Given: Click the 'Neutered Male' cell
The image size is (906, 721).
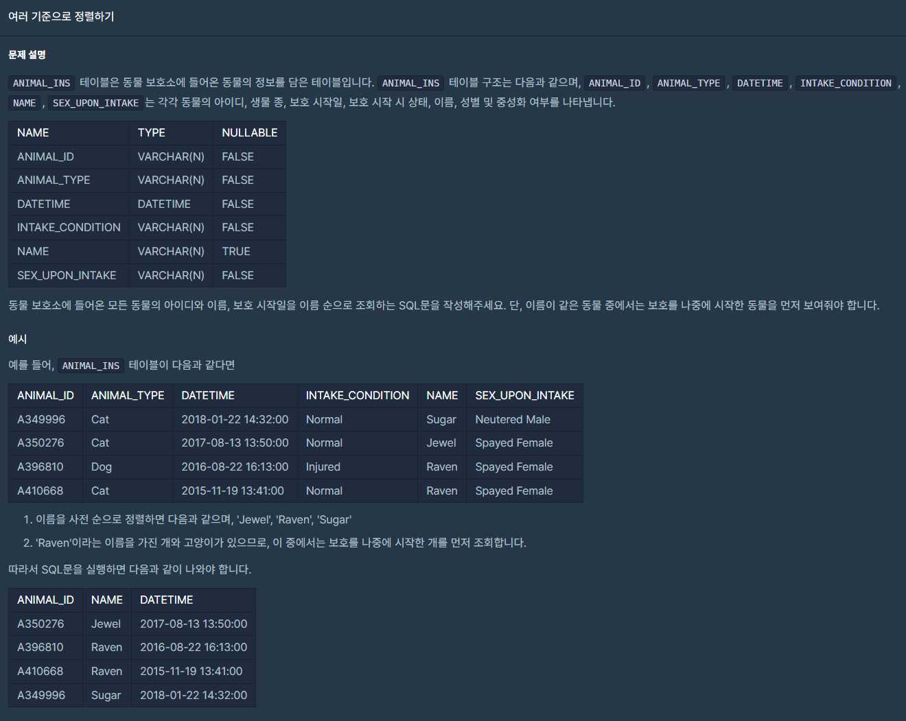Looking at the screenshot, I should 512,420.
